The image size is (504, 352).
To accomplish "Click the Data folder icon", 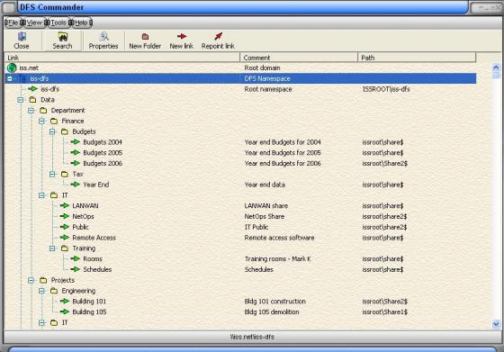I will click(32, 100).
